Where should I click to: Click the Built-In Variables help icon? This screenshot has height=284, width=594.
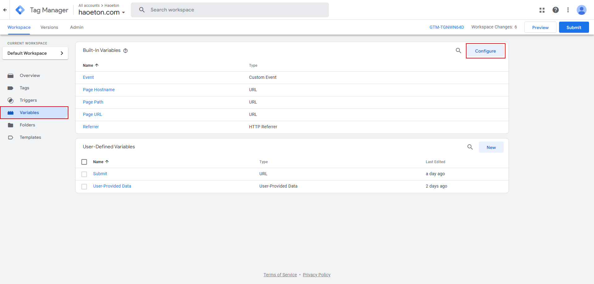coord(126,51)
